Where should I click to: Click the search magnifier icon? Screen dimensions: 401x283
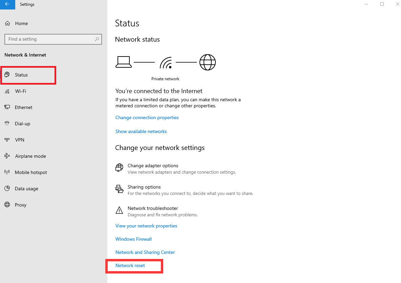[x=97, y=39]
